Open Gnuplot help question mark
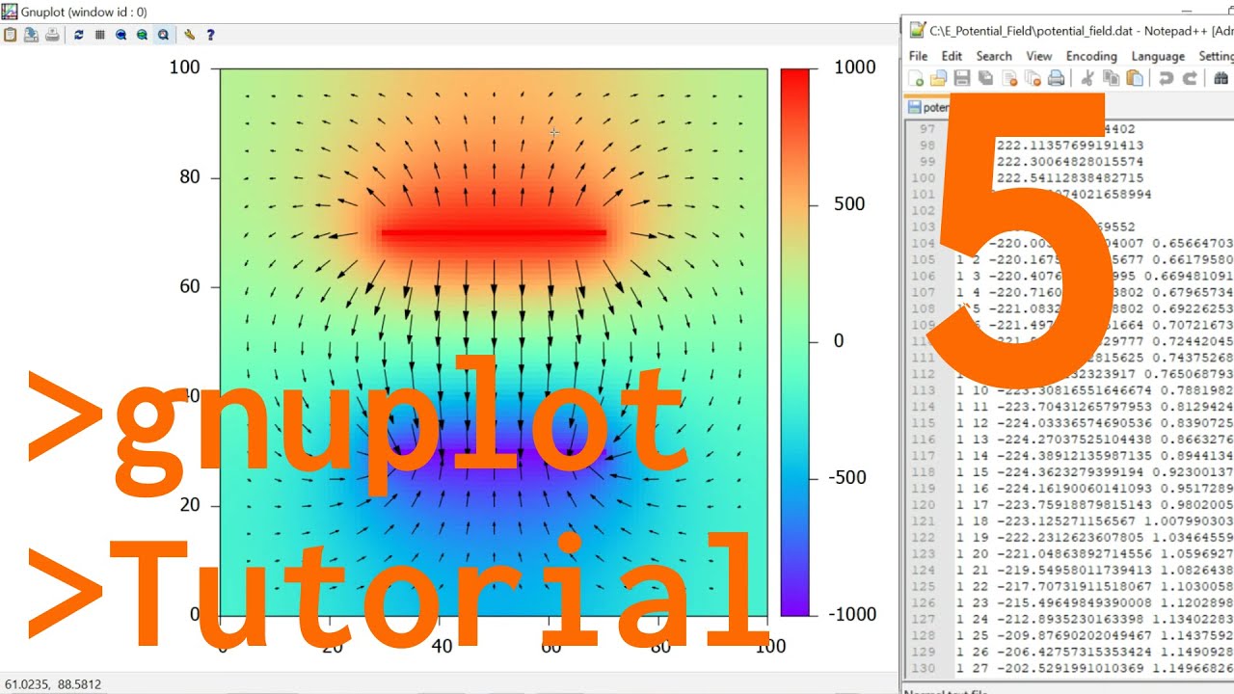The image size is (1234, 694). 210,35
